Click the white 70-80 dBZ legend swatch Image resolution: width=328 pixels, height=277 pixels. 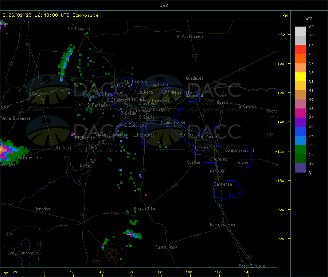tap(300, 31)
